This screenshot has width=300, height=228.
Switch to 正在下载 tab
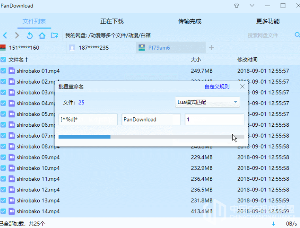click(x=112, y=21)
